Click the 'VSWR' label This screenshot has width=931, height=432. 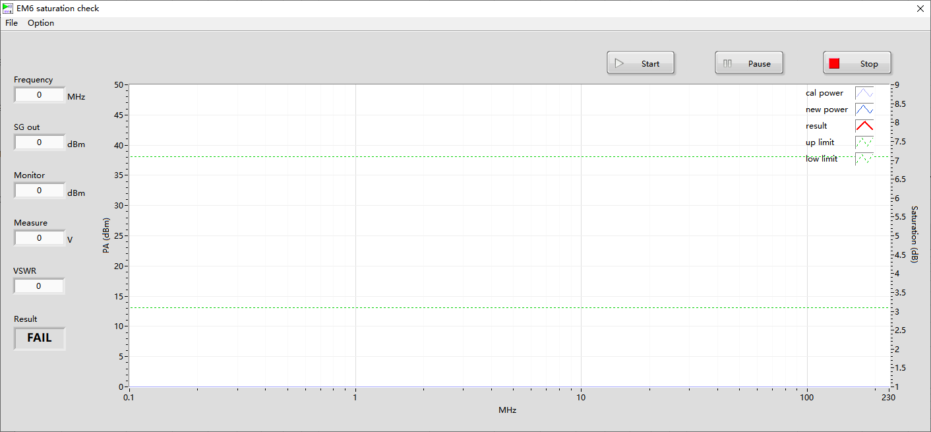coord(25,271)
